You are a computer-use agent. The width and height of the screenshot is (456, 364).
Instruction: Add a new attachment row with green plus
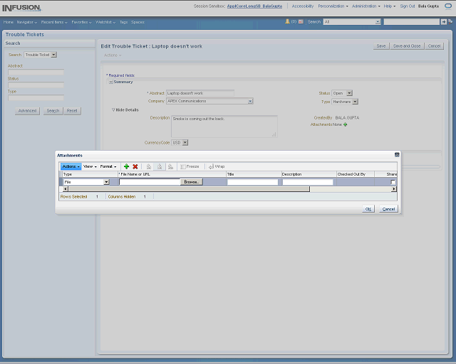pyautogui.click(x=126, y=166)
